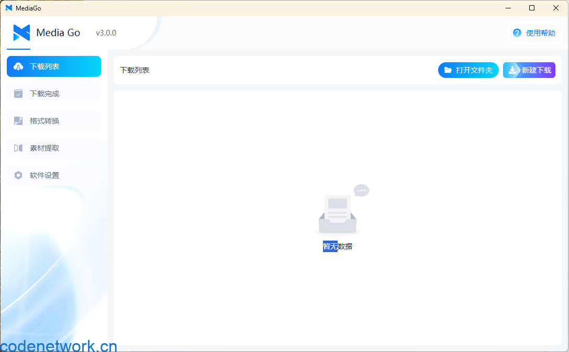The height and width of the screenshot is (352, 569).
Task: Close the MediaGo window
Action: (x=556, y=8)
